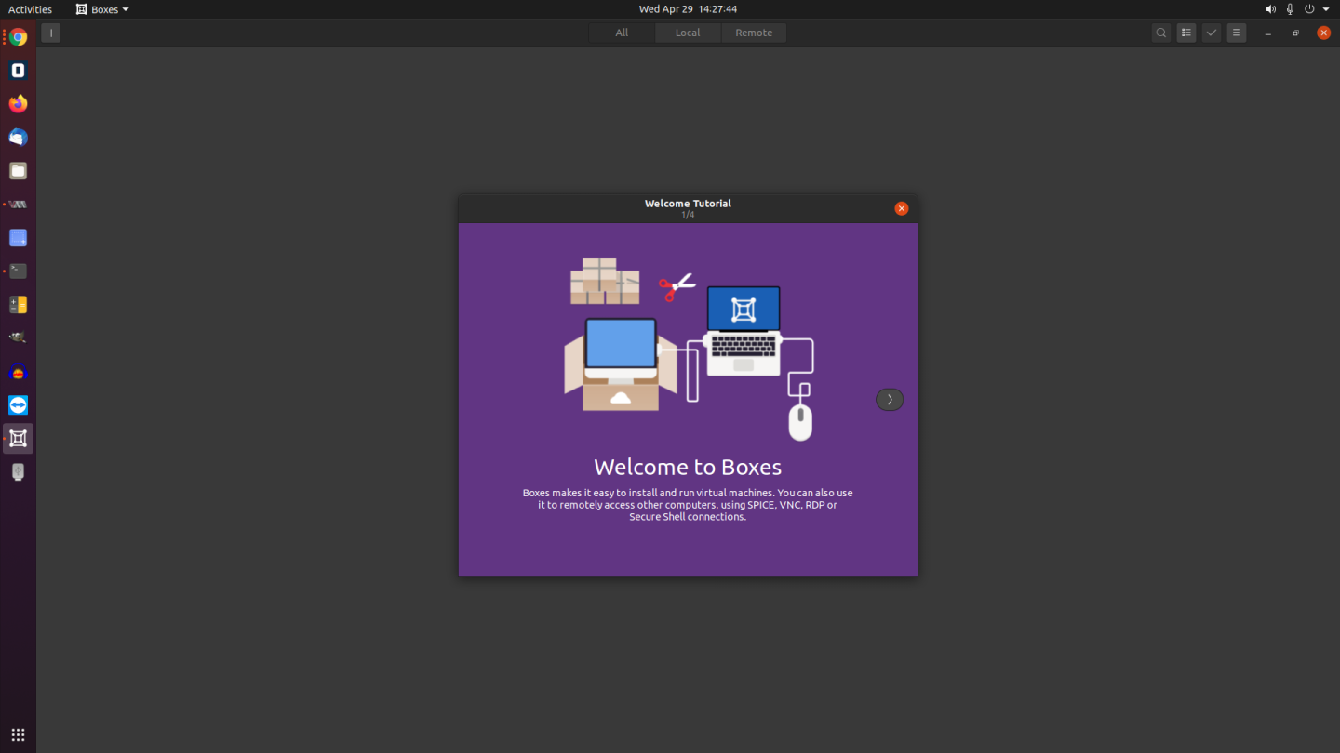Image resolution: width=1340 pixels, height=753 pixels.
Task: Dismiss the Welcome Tutorial dialog
Action: point(901,208)
